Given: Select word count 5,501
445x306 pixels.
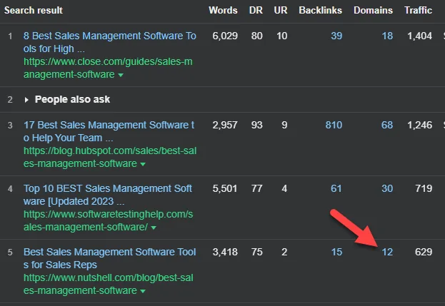Looking at the screenshot, I should 225,189.
